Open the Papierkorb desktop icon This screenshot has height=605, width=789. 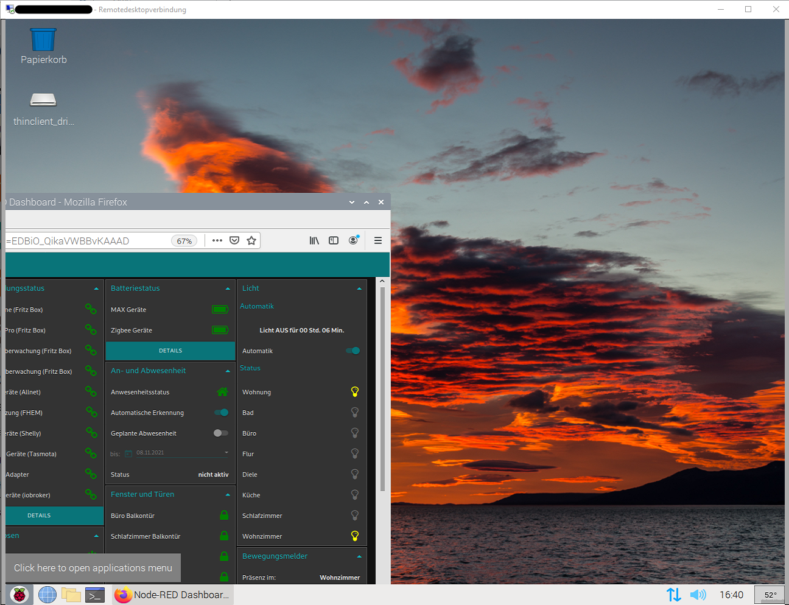pos(43,46)
